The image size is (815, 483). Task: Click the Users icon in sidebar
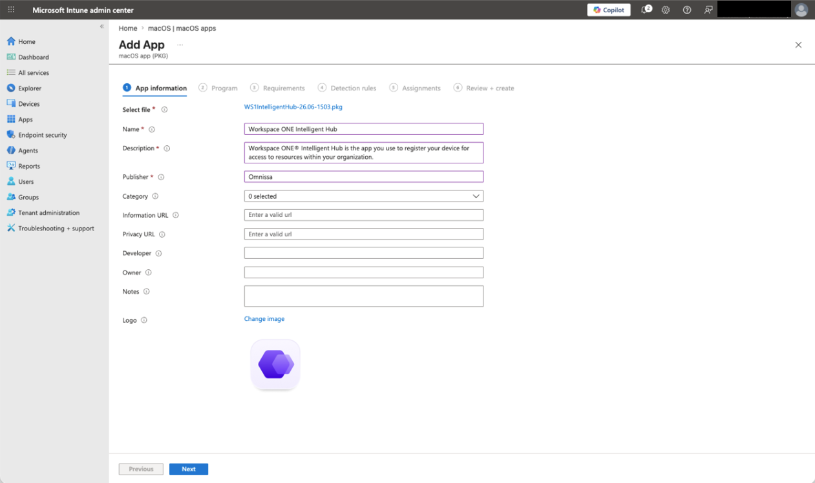tap(11, 181)
